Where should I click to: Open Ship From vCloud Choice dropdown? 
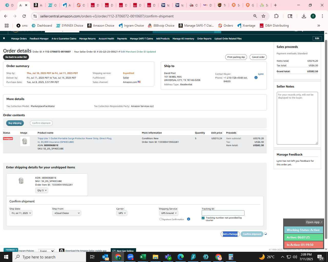click(x=67, y=213)
